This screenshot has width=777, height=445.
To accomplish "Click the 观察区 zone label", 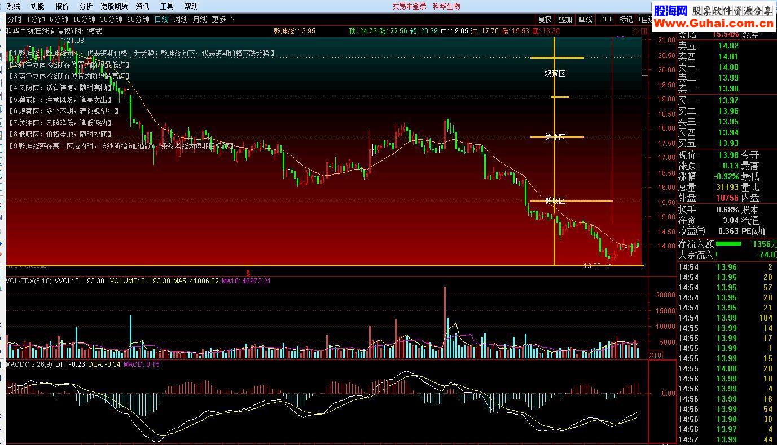I will click(555, 74).
